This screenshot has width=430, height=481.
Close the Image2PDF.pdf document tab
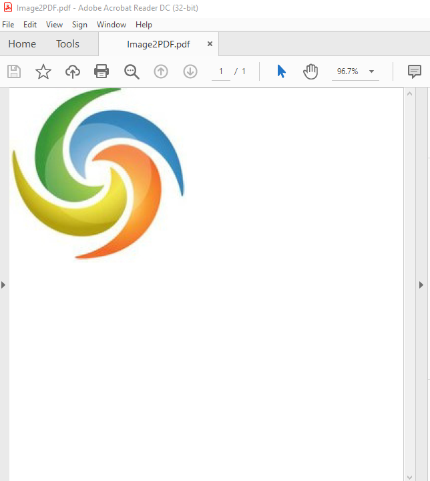(210, 44)
